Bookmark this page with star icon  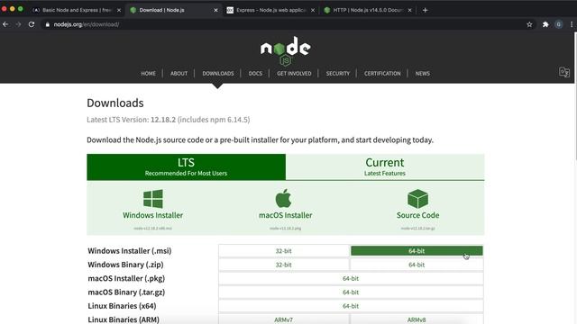click(529, 24)
